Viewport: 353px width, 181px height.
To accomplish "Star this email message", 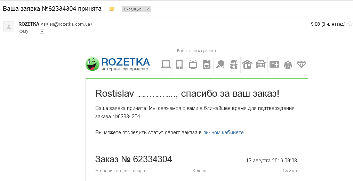I will 350,24.
